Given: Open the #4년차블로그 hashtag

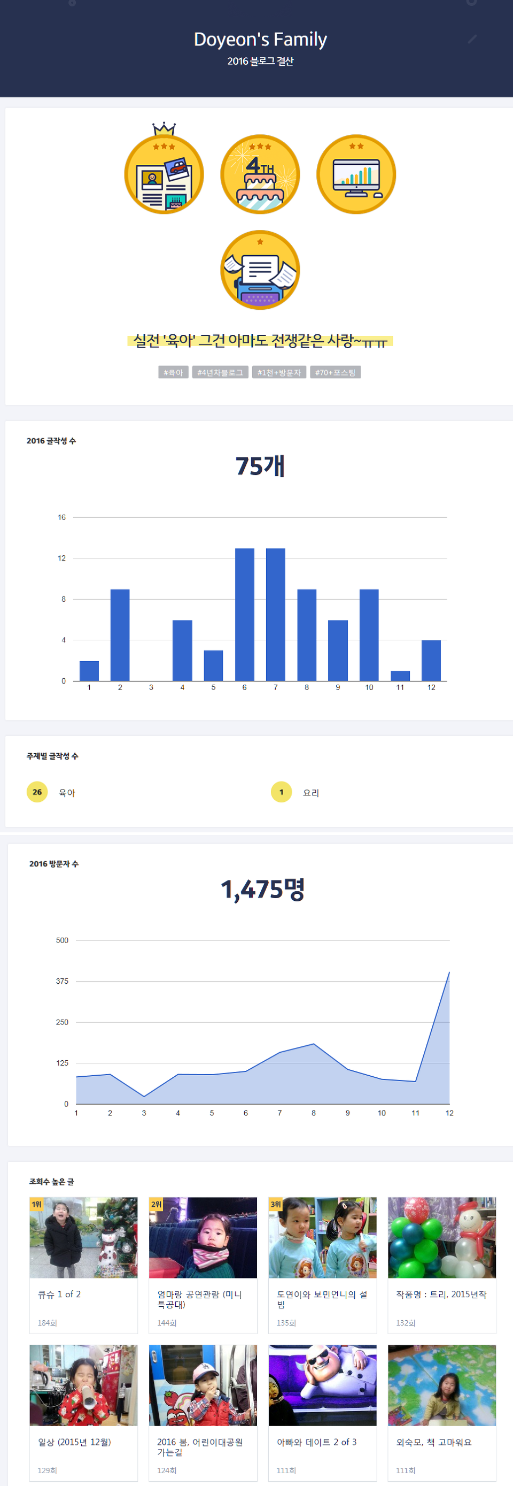Looking at the screenshot, I should pos(220,373).
